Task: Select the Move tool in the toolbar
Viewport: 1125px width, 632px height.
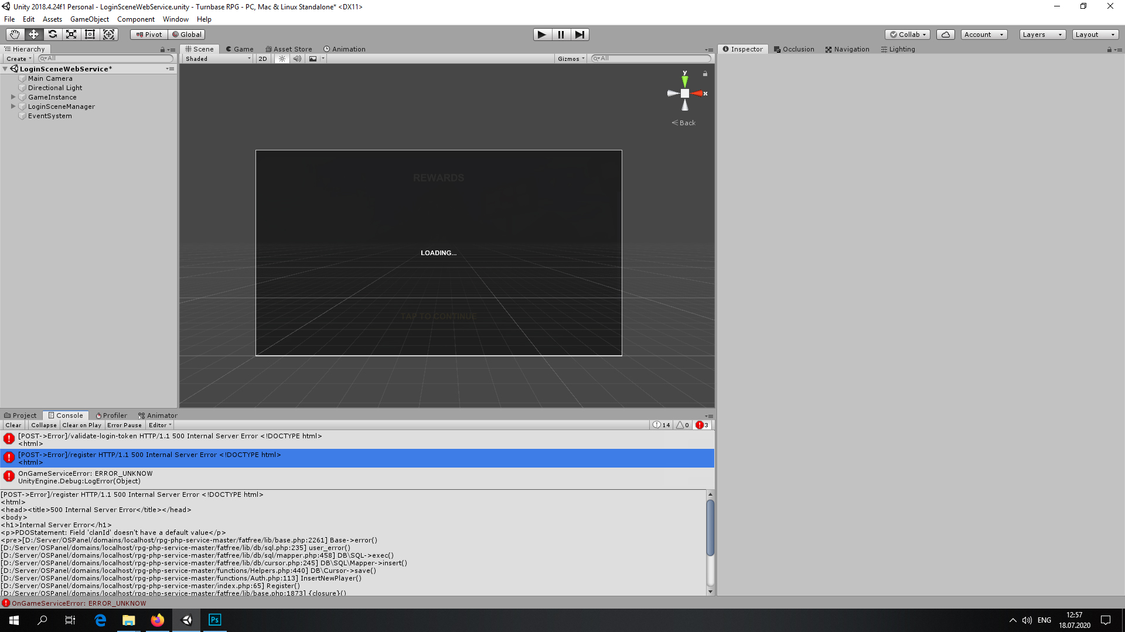Action: click(33, 34)
